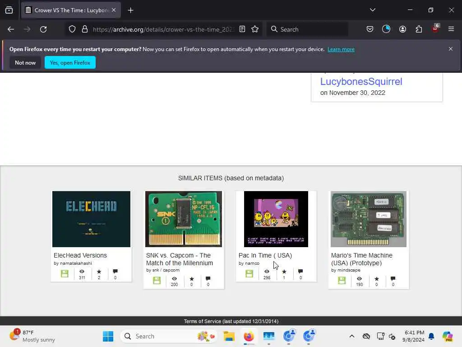Screen dimensions: 462x347
Task: Click Yes, open Firefox button
Action: (70, 62)
